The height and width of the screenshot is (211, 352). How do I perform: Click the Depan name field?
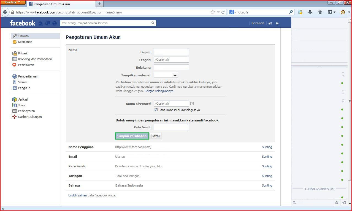click(171, 52)
